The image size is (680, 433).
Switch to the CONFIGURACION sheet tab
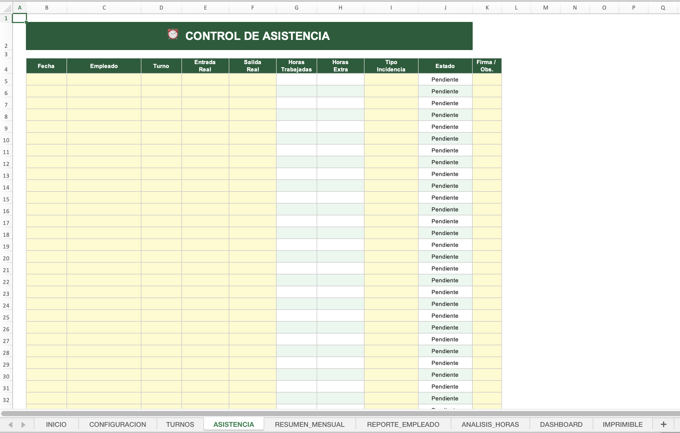coord(117,424)
